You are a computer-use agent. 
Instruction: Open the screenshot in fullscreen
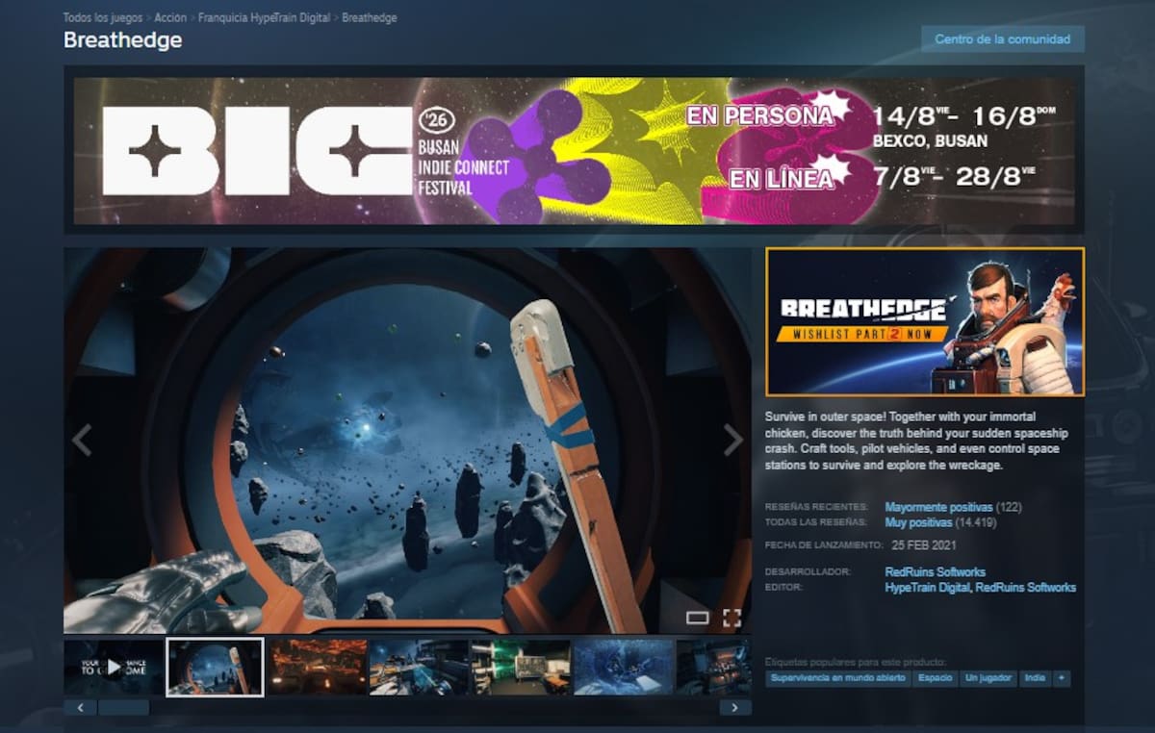731,618
